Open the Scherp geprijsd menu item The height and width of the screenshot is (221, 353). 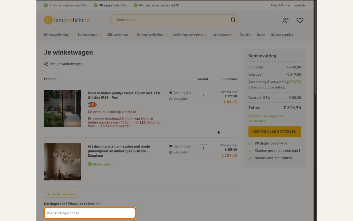point(282,35)
